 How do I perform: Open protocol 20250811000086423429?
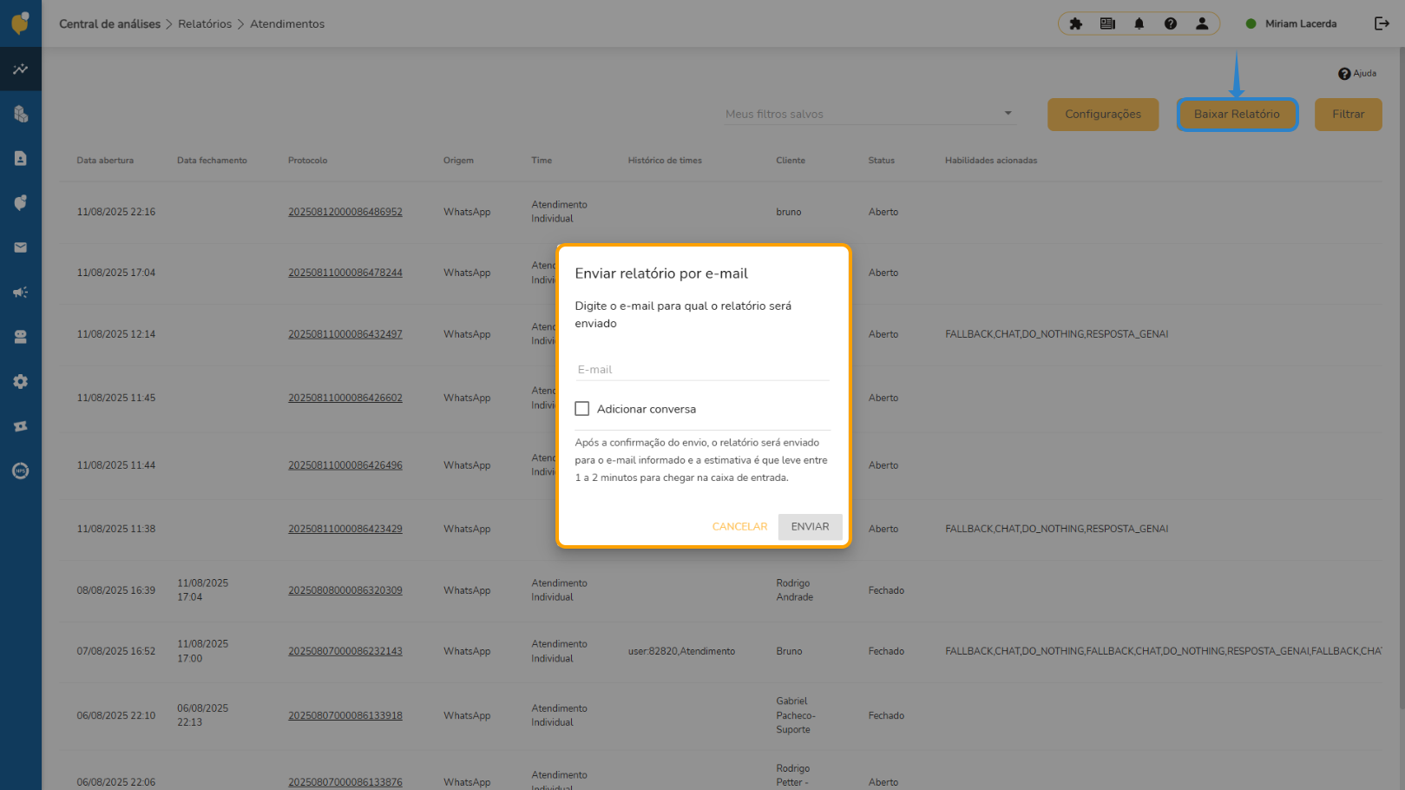(x=345, y=529)
